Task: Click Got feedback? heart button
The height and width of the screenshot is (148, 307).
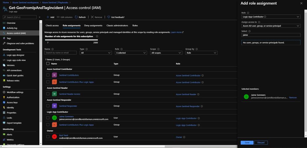Action: (116, 17)
